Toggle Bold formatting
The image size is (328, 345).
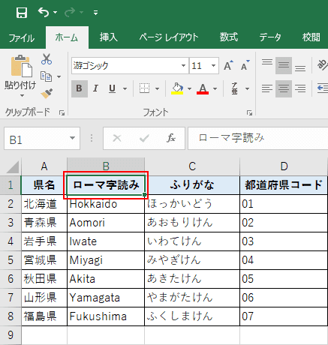(80, 88)
